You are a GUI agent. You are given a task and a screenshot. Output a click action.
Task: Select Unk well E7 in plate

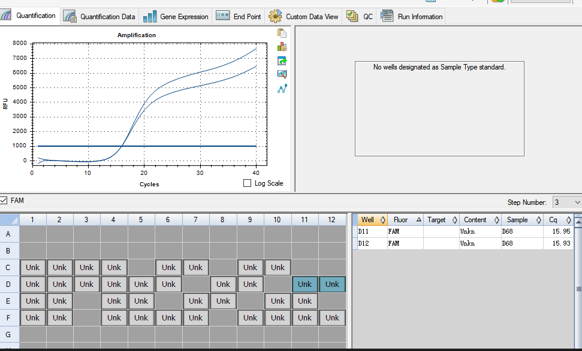195,301
